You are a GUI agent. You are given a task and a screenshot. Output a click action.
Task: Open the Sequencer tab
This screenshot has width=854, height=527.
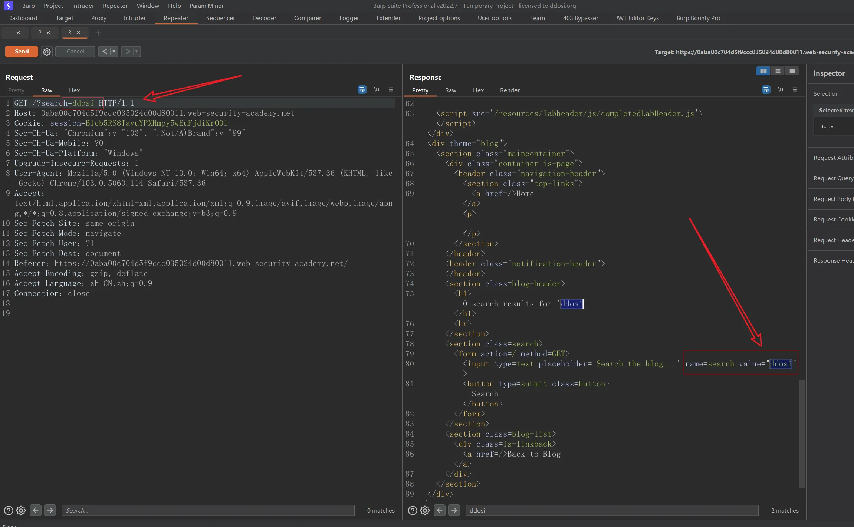[x=220, y=18]
